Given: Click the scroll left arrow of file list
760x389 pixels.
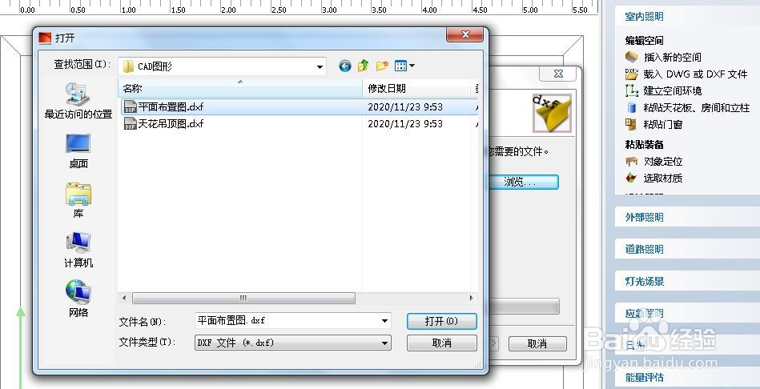Looking at the screenshot, I should tap(124, 298).
